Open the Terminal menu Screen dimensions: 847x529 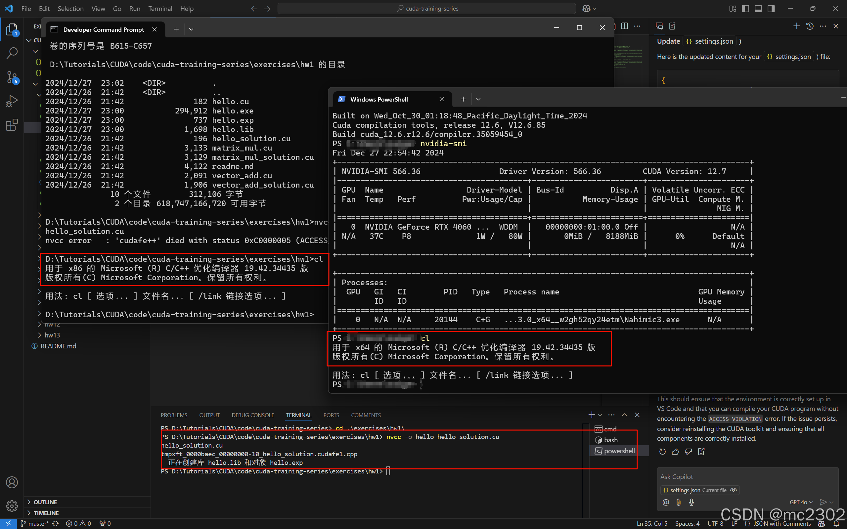pos(160,8)
